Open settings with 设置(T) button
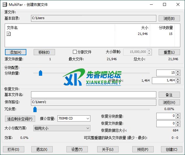The height and width of the screenshot is (155, 185). point(77,149)
